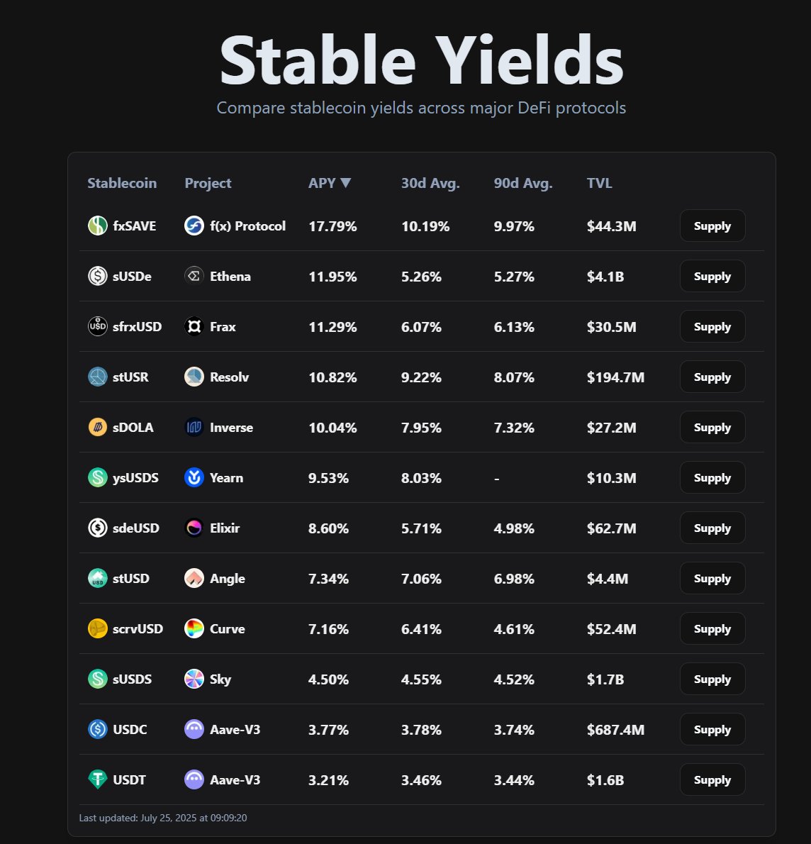Toggle the APY sort direction arrow
811x844 pixels.
coord(347,182)
